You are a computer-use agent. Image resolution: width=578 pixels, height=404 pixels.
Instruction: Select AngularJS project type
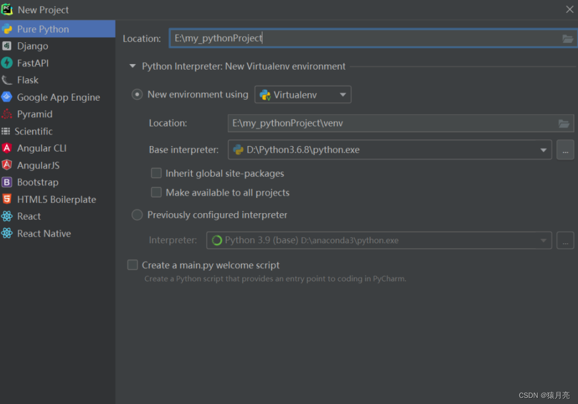coord(57,165)
